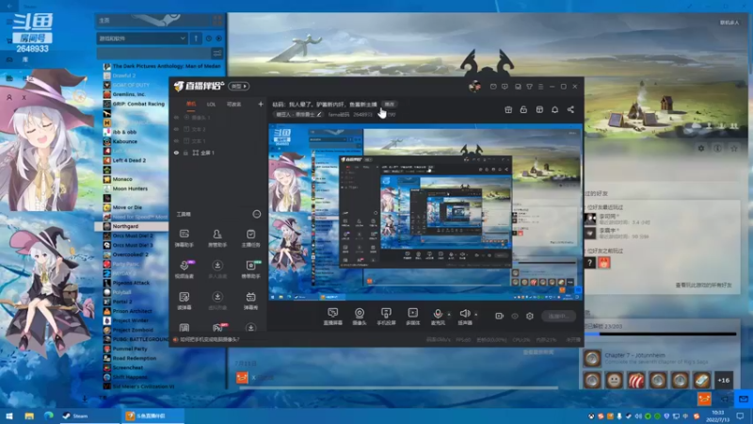
Task: Click the stream title modify button
Action: [389, 104]
